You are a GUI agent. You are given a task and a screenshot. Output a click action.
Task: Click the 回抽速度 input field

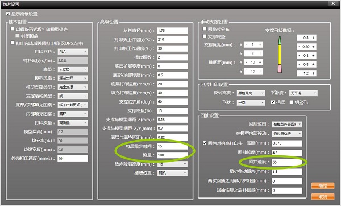(287, 162)
